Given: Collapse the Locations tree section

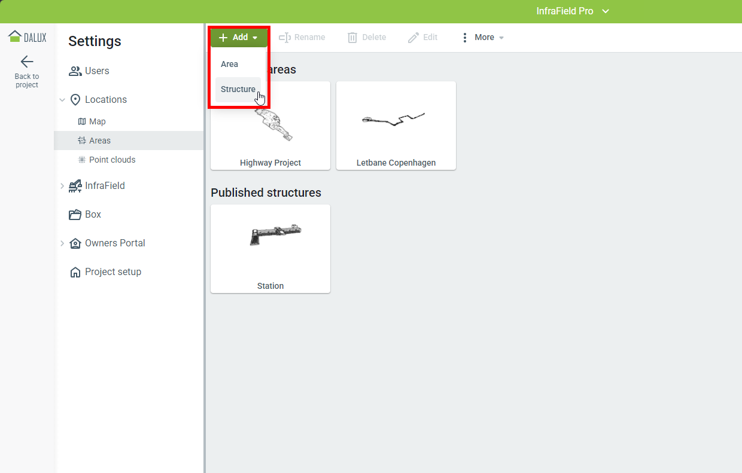Looking at the screenshot, I should click(62, 100).
